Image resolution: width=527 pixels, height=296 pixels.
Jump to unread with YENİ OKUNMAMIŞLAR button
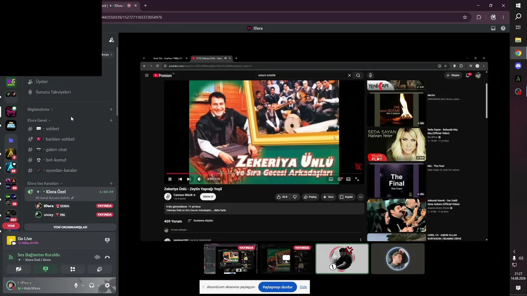pos(70,227)
